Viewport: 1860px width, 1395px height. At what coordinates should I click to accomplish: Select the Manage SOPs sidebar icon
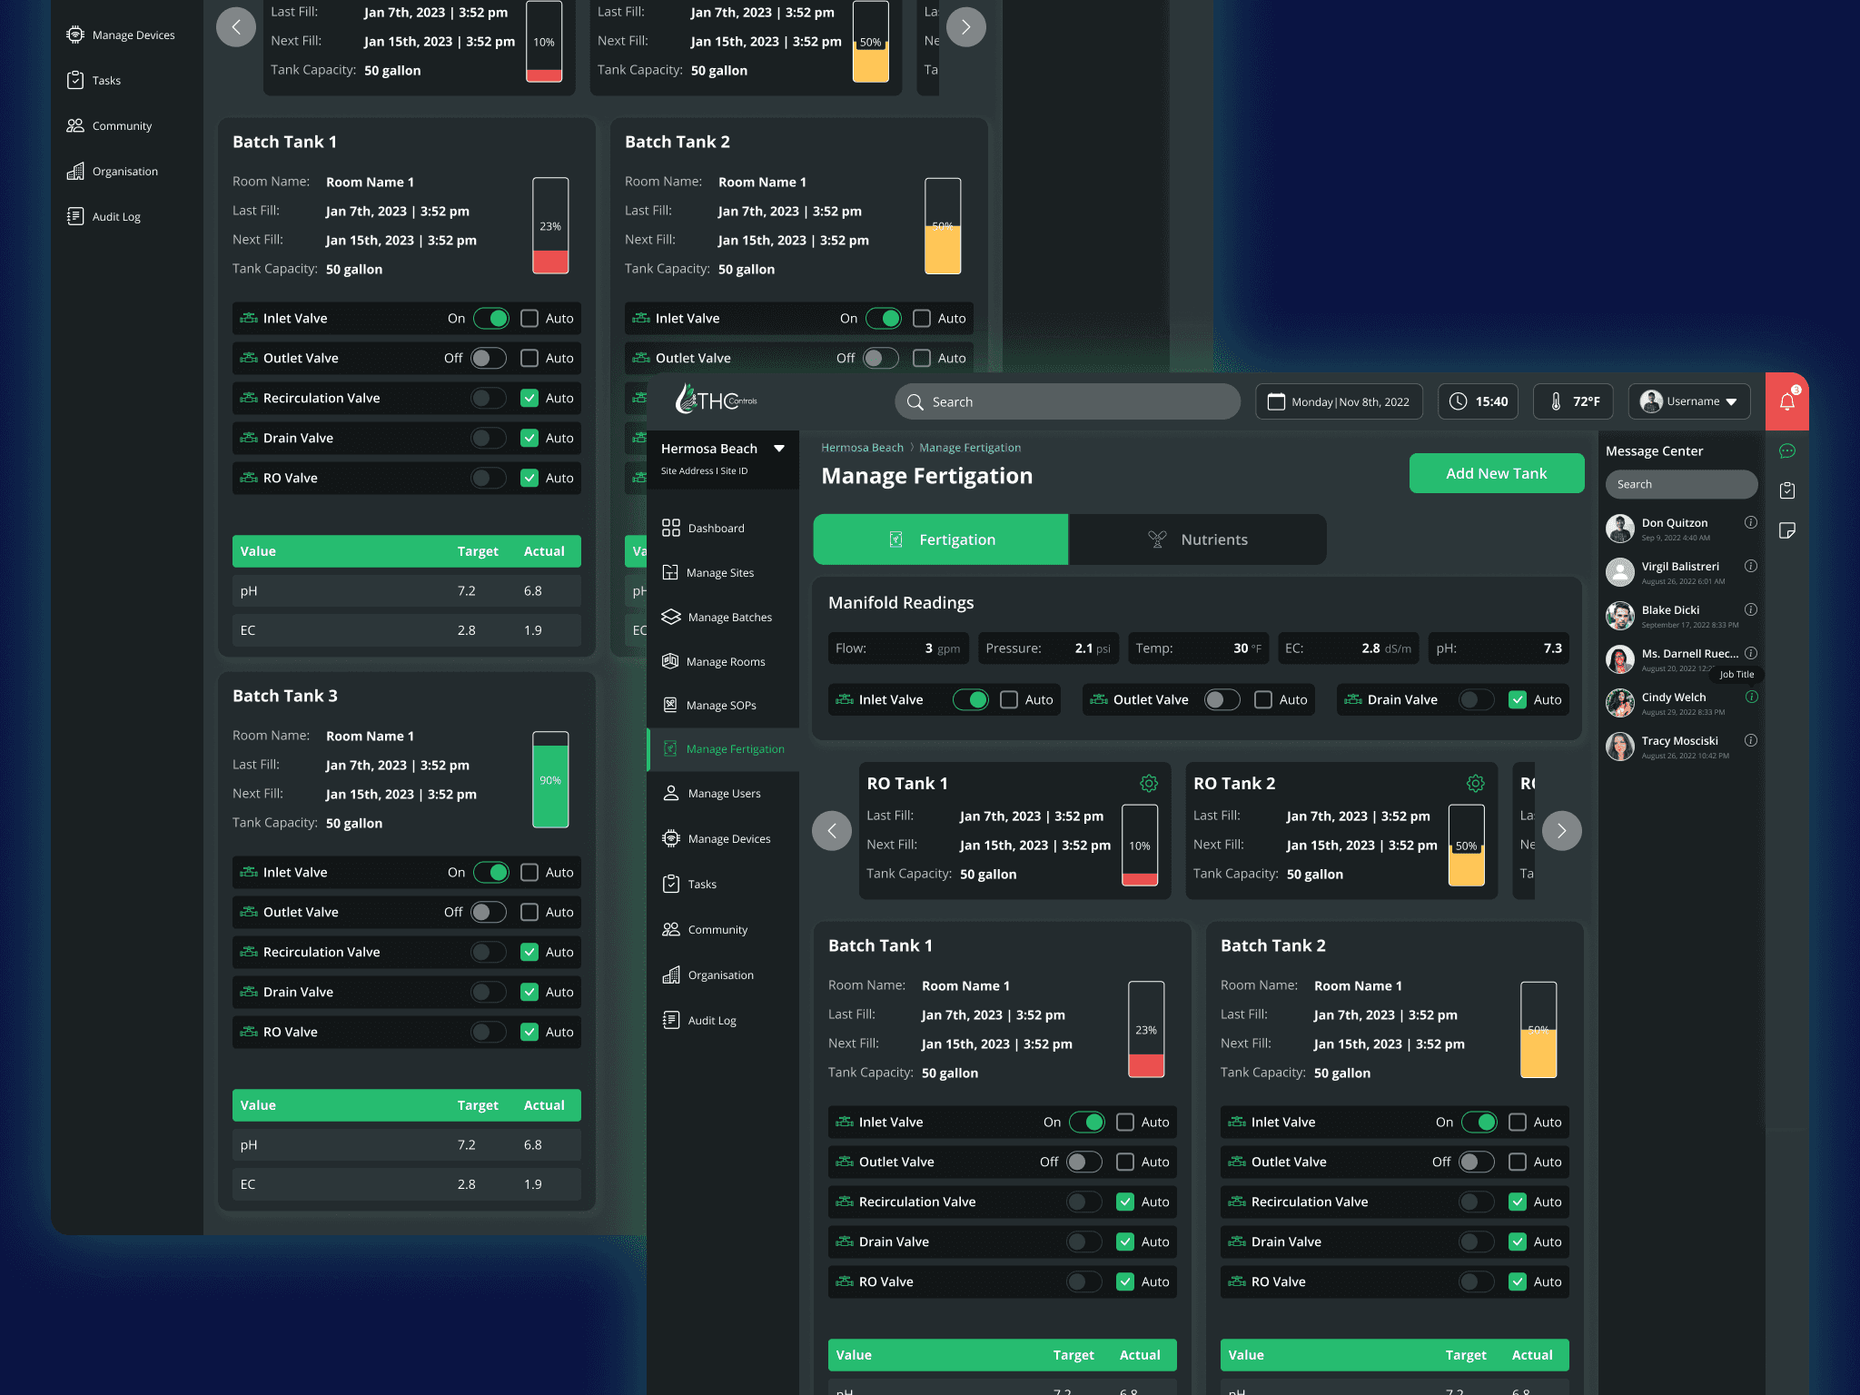point(670,705)
